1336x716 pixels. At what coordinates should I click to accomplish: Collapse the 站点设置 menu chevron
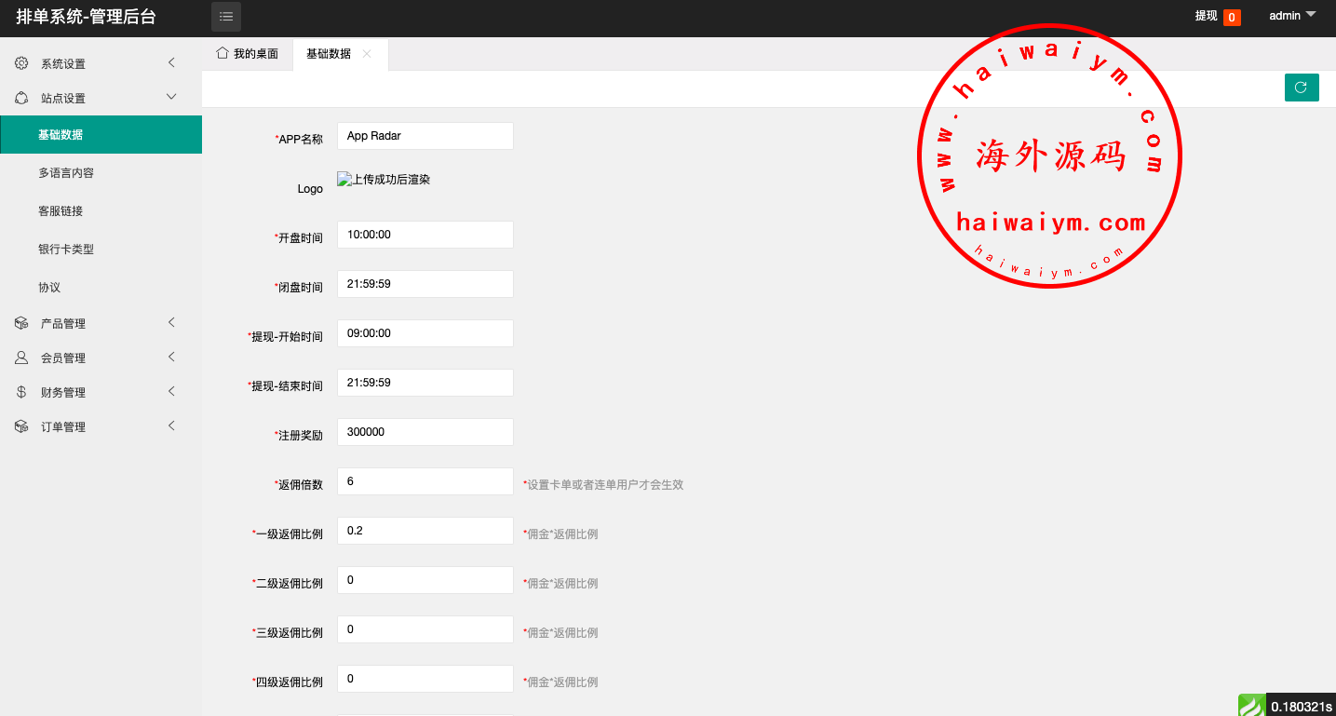point(171,97)
